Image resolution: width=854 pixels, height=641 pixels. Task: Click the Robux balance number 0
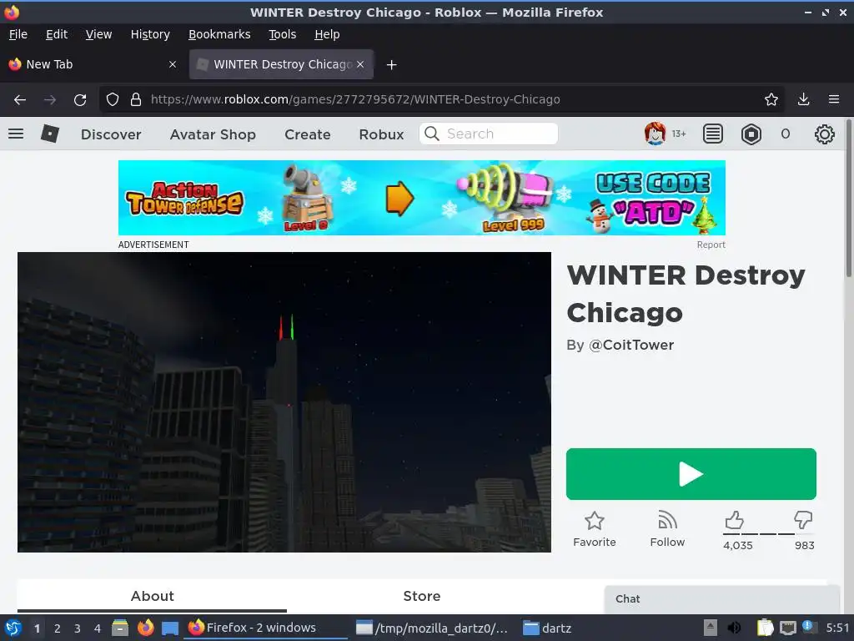pos(785,134)
